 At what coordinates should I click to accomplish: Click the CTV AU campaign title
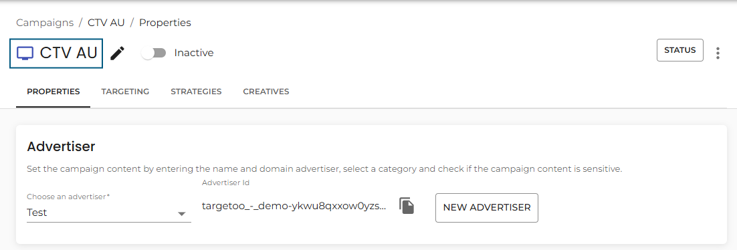[69, 53]
